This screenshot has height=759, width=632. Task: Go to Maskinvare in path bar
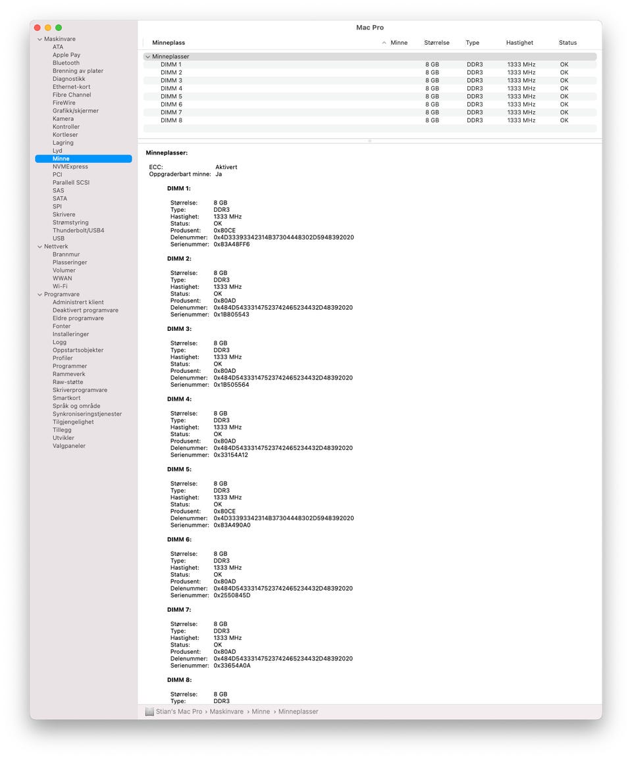(x=226, y=712)
